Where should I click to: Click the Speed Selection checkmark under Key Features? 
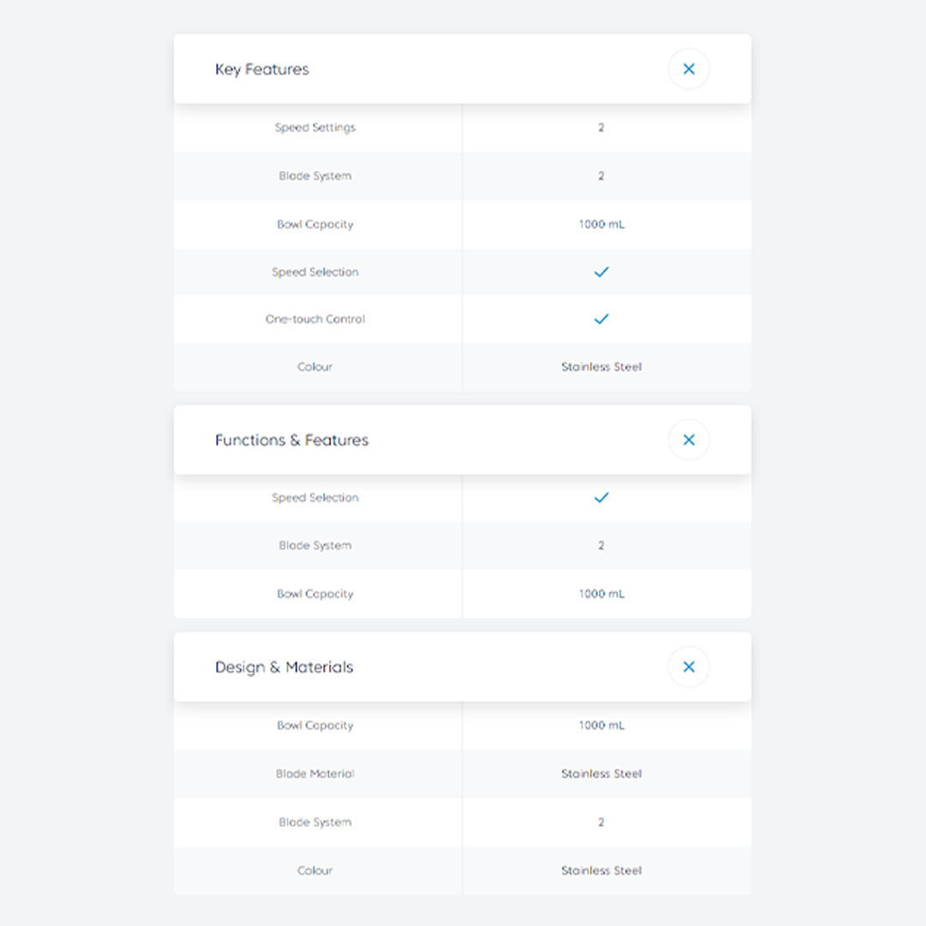601,272
